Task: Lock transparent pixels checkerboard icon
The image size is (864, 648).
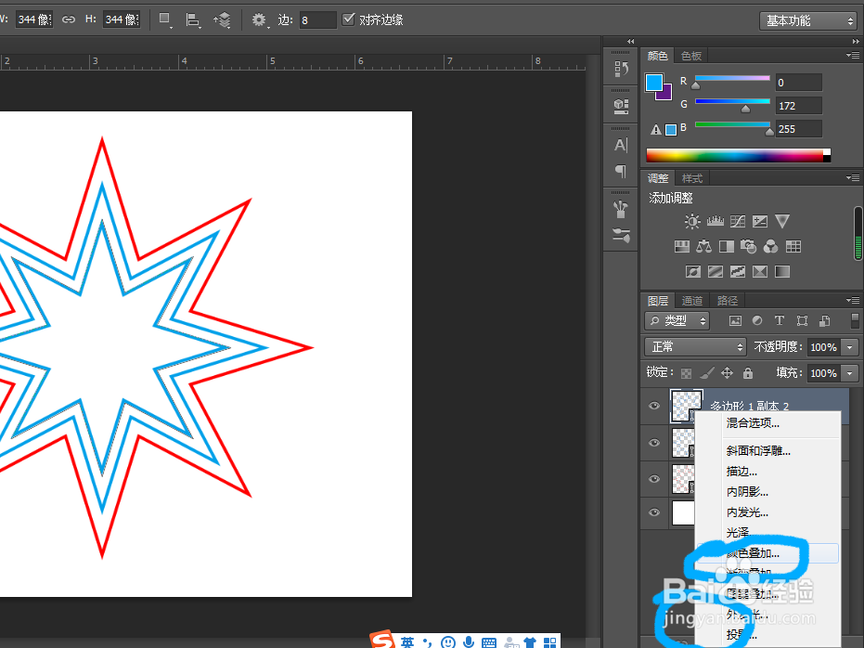Action: pyautogui.click(x=686, y=373)
